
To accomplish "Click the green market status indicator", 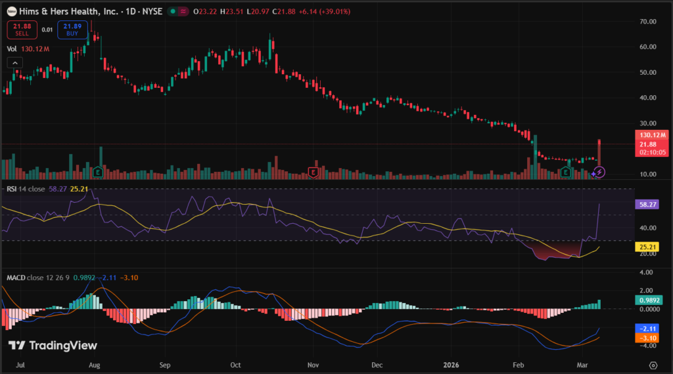I will pyautogui.click(x=172, y=12).
